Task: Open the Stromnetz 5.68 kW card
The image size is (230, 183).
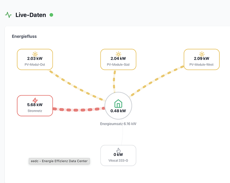Action: [x=35, y=106]
